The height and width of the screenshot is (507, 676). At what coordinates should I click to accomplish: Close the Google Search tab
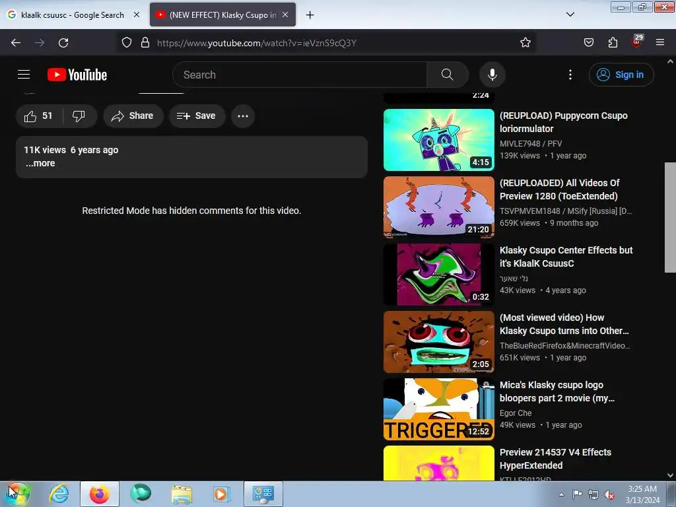(x=137, y=15)
